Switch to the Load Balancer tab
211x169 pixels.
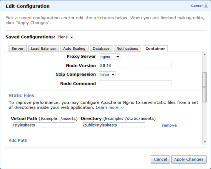pos(43,49)
